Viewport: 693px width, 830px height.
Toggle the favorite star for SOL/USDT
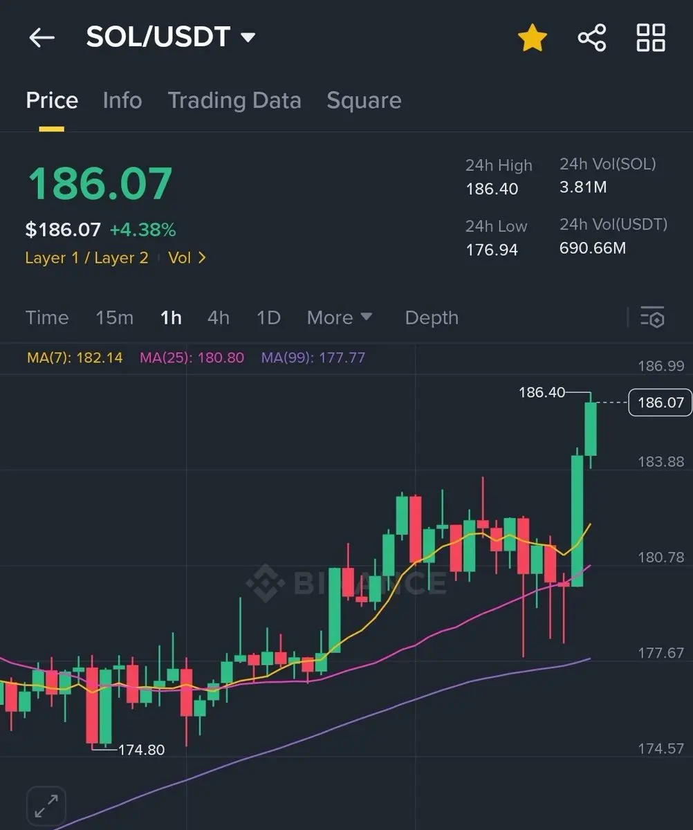click(x=533, y=37)
